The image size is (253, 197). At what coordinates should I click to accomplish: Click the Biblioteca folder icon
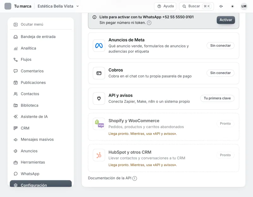pyautogui.click(x=15, y=105)
